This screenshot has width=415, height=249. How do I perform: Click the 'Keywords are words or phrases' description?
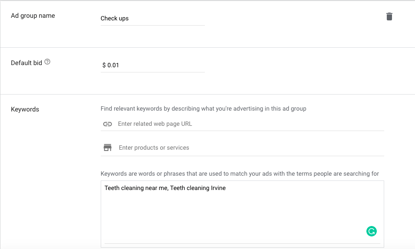pyautogui.click(x=240, y=174)
